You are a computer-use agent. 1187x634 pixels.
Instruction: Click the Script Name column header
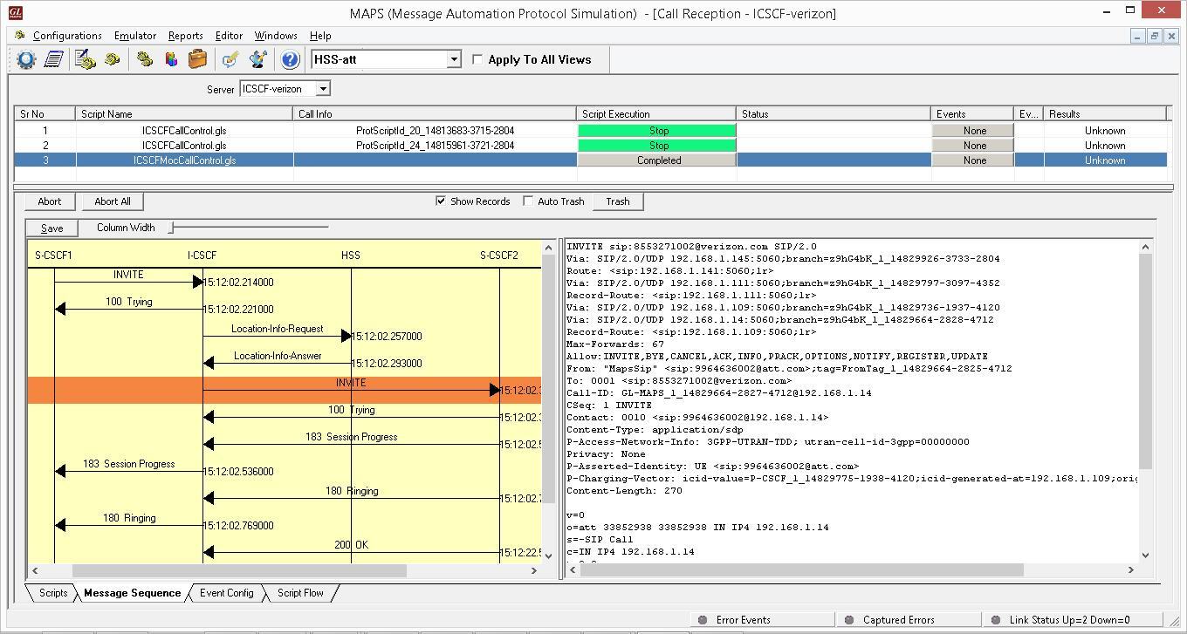point(184,114)
